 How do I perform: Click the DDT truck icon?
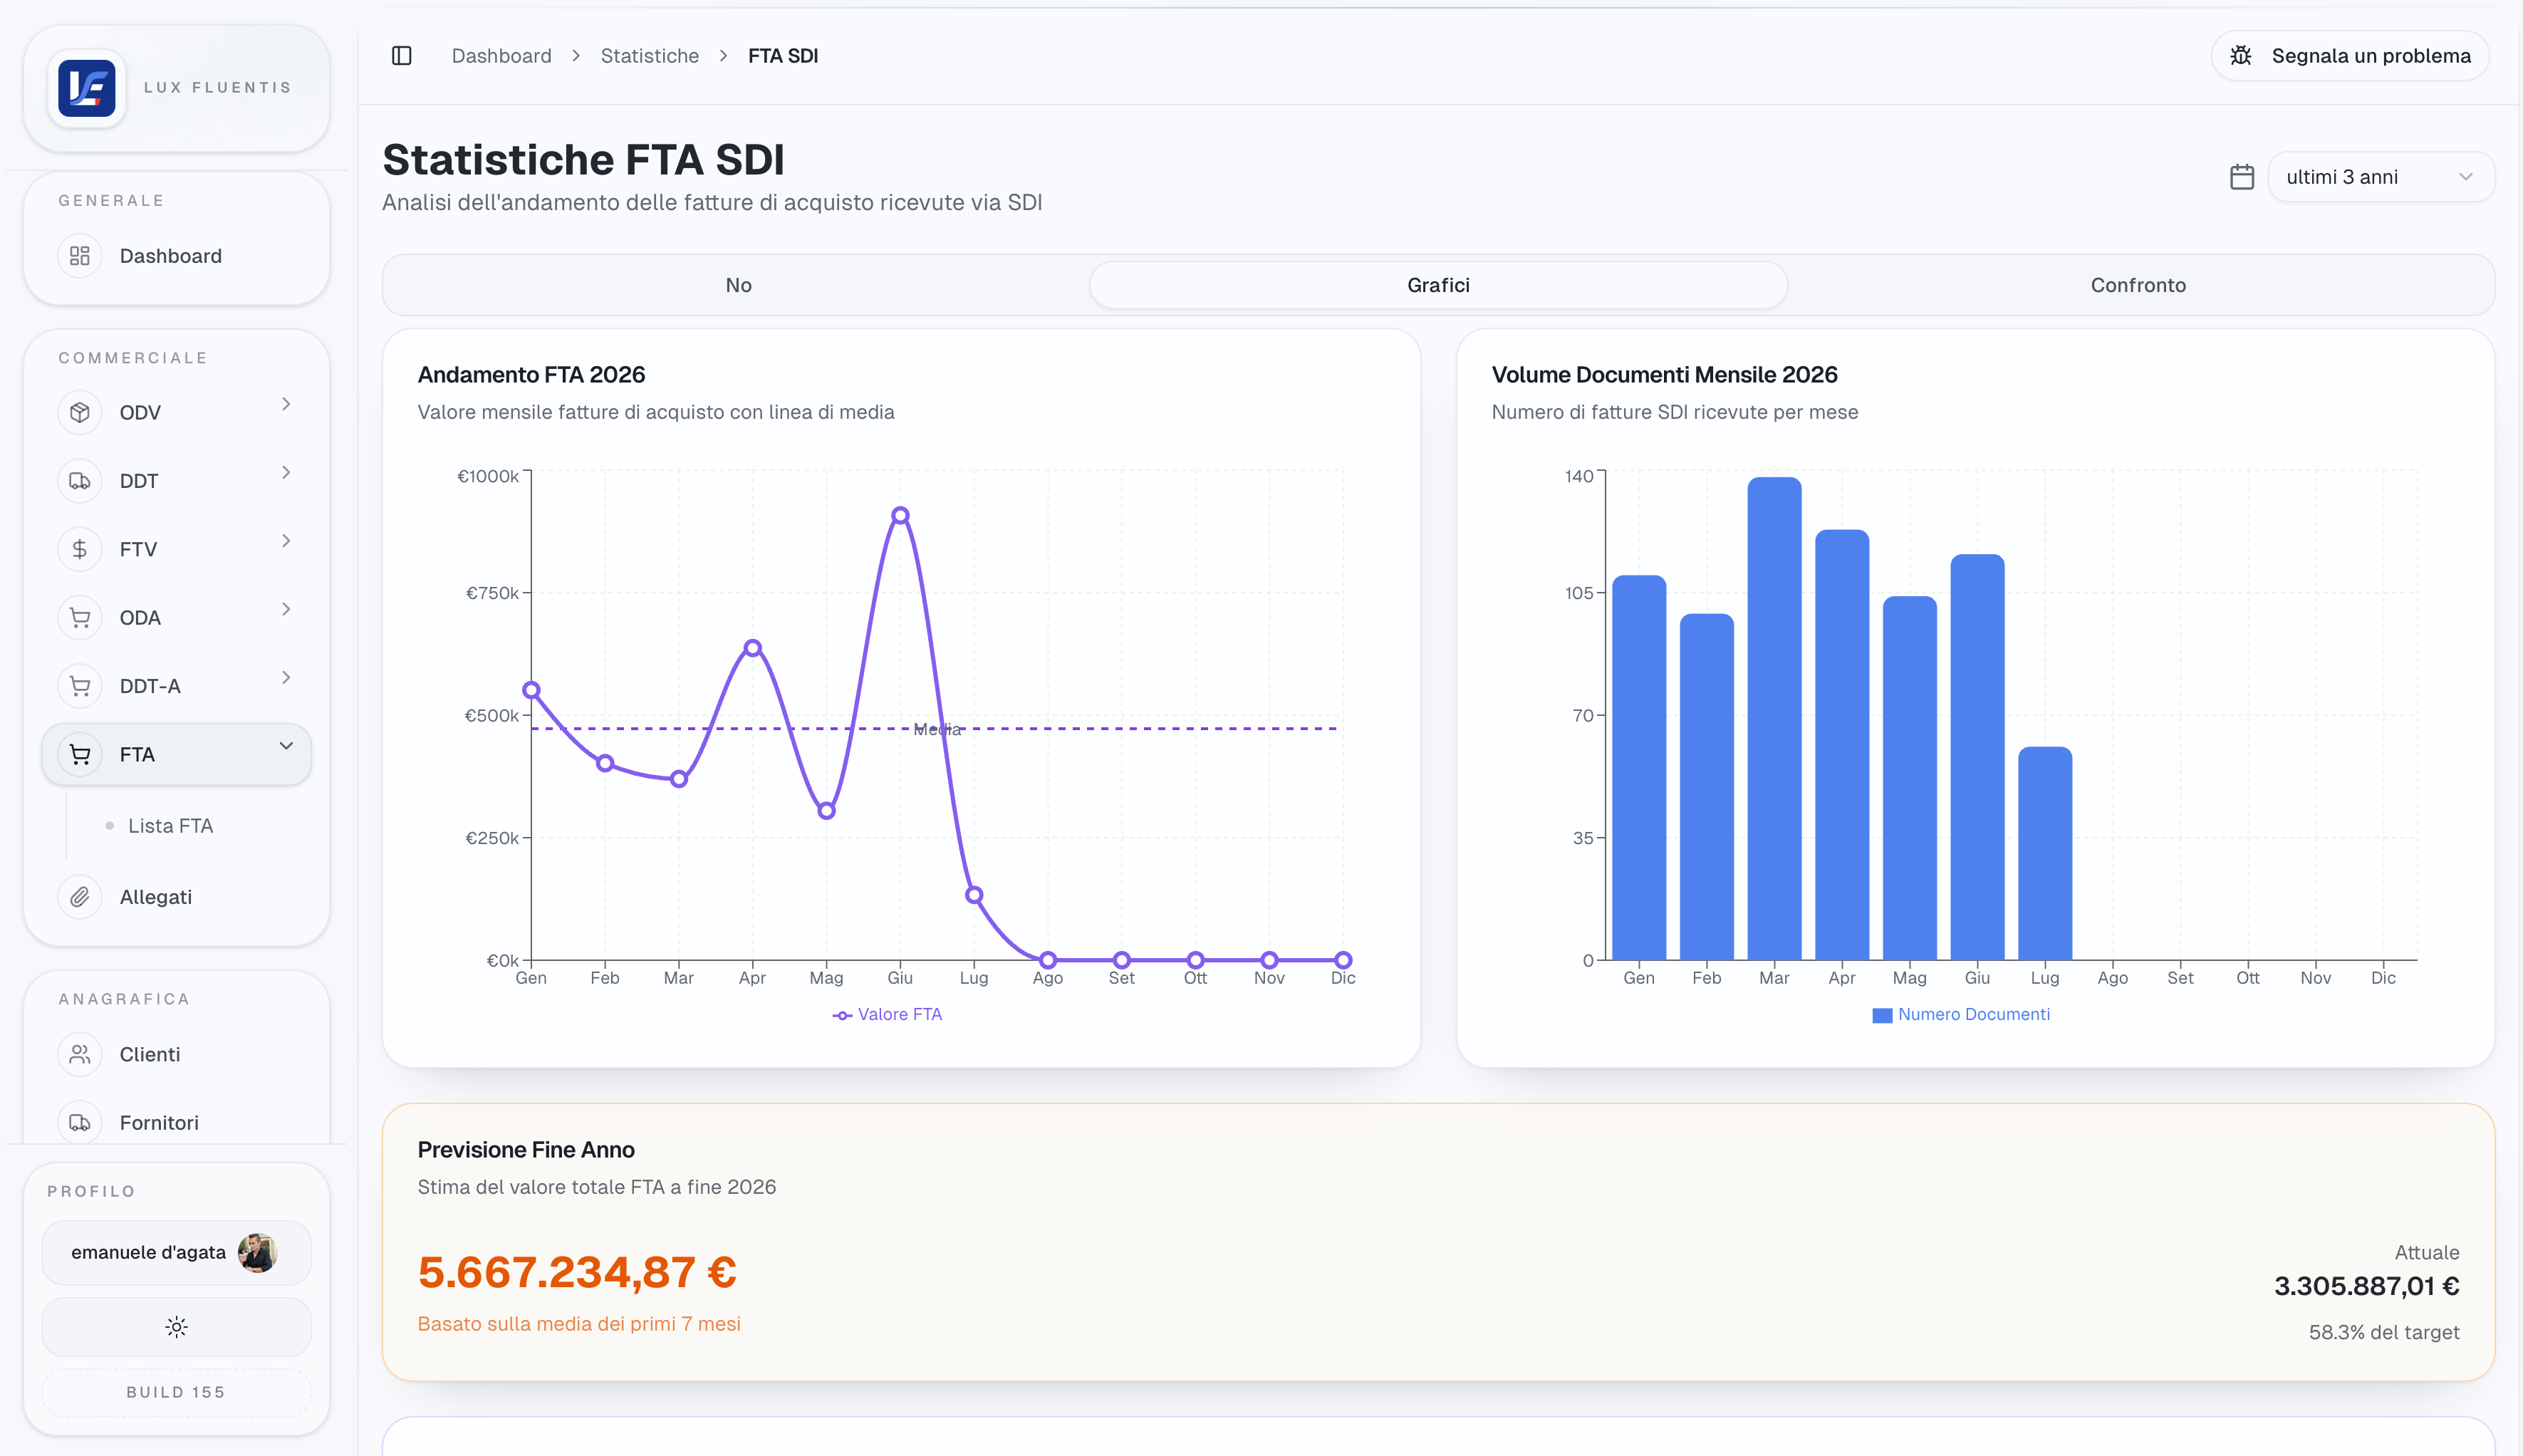pyautogui.click(x=80, y=481)
